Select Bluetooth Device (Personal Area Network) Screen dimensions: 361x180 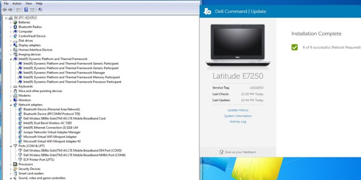click(52, 109)
